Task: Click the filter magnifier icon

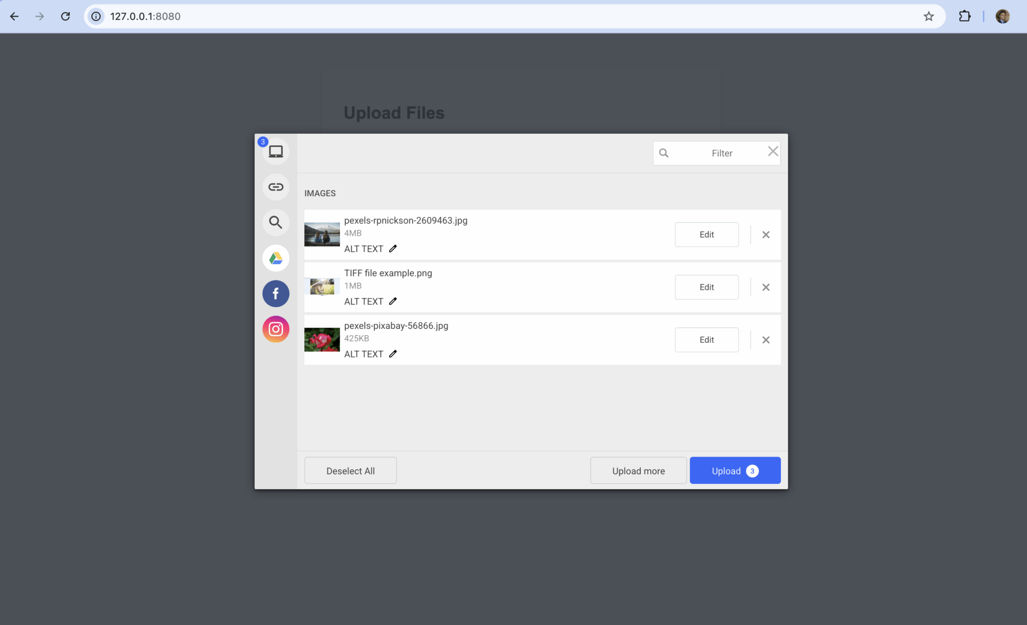Action: click(x=664, y=153)
